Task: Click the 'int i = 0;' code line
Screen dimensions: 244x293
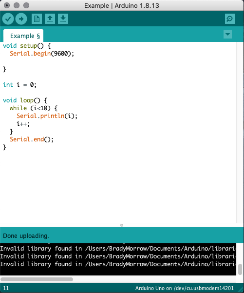Action: (19, 85)
